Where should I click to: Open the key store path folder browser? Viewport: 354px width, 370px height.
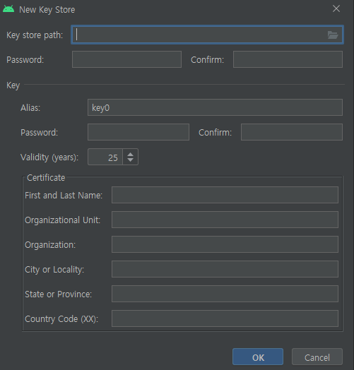tap(333, 35)
